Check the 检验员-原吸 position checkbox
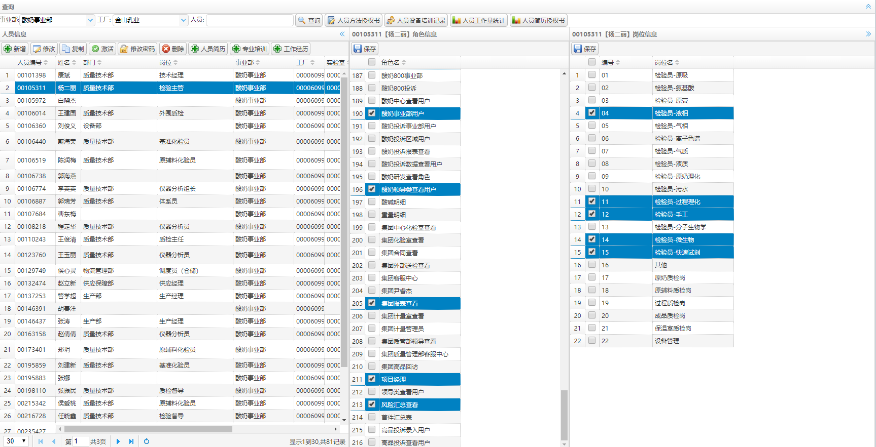The image size is (876, 447). (x=592, y=75)
